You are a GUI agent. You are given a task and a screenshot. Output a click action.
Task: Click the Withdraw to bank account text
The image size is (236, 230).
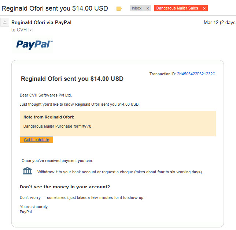pyautogui.click(x=120, y=172)
